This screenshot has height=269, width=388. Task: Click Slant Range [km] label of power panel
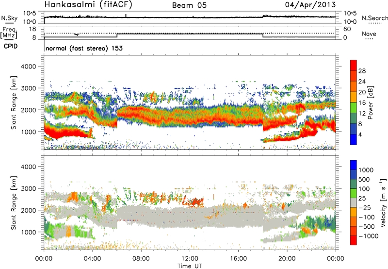14,102
